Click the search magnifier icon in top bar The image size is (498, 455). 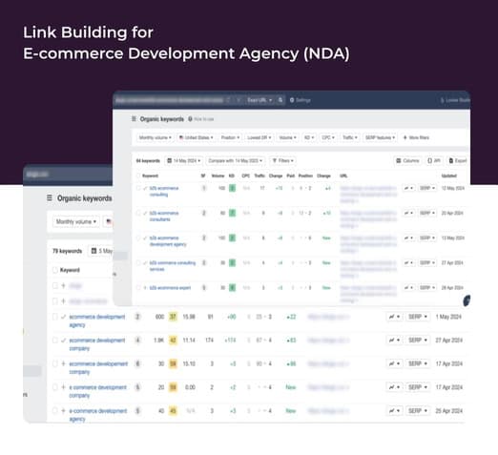click(x=280, y=100)
